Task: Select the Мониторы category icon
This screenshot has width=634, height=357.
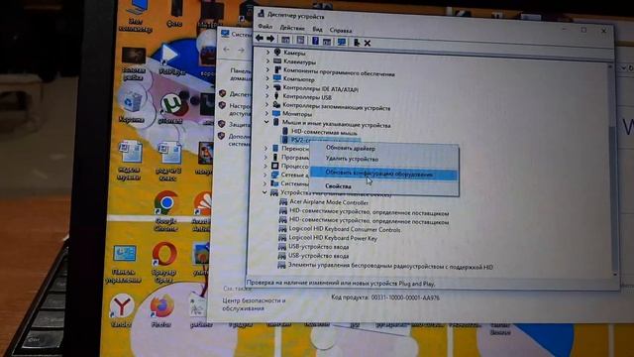Action: tap(276, 113)
